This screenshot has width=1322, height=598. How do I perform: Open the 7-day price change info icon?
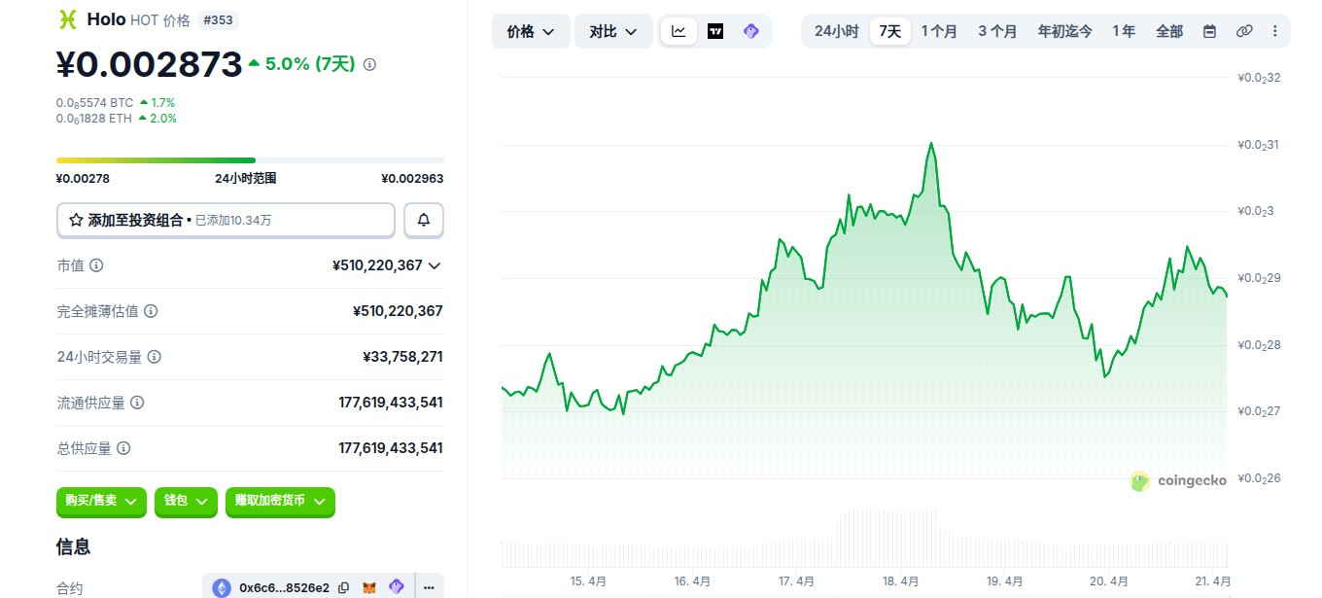(x=369, y=64)
